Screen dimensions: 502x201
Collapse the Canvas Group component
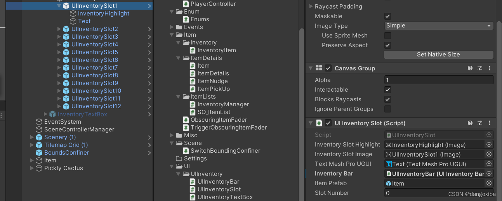(x=311, y=68)
